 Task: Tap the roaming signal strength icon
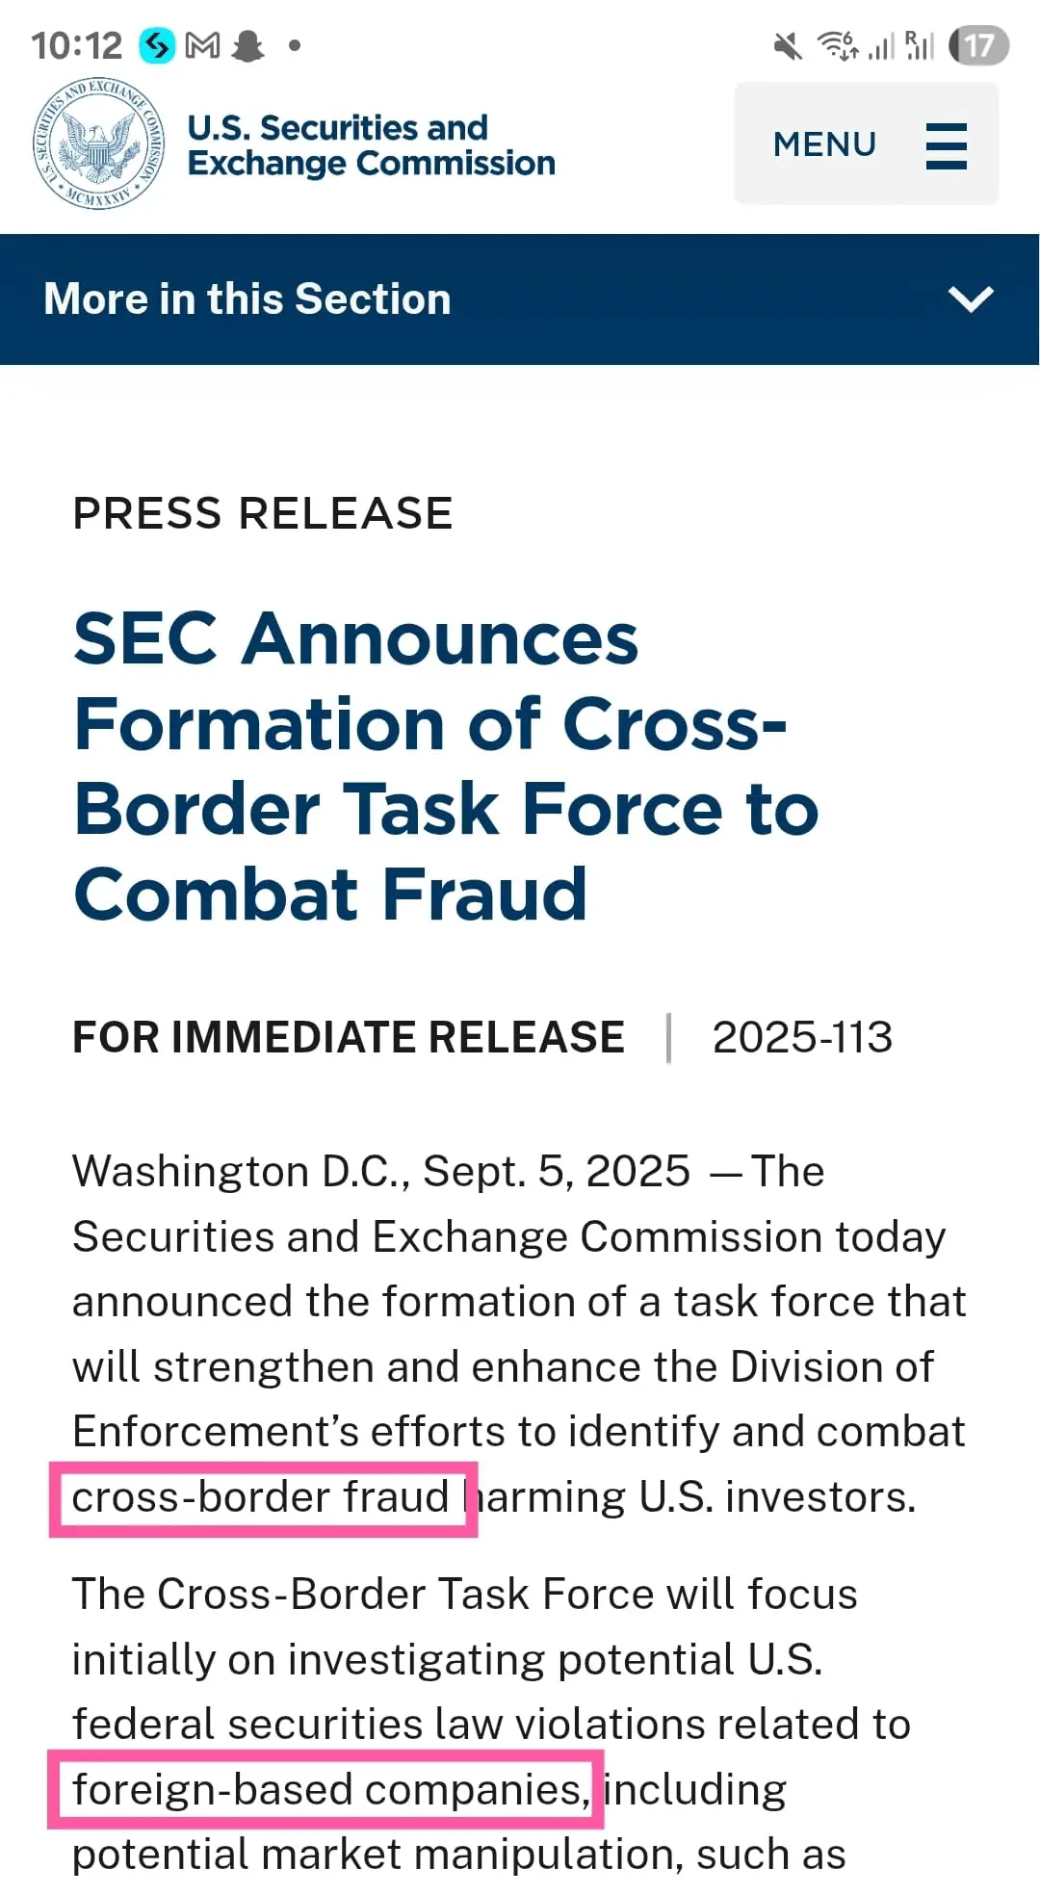[x=920, y=45]
